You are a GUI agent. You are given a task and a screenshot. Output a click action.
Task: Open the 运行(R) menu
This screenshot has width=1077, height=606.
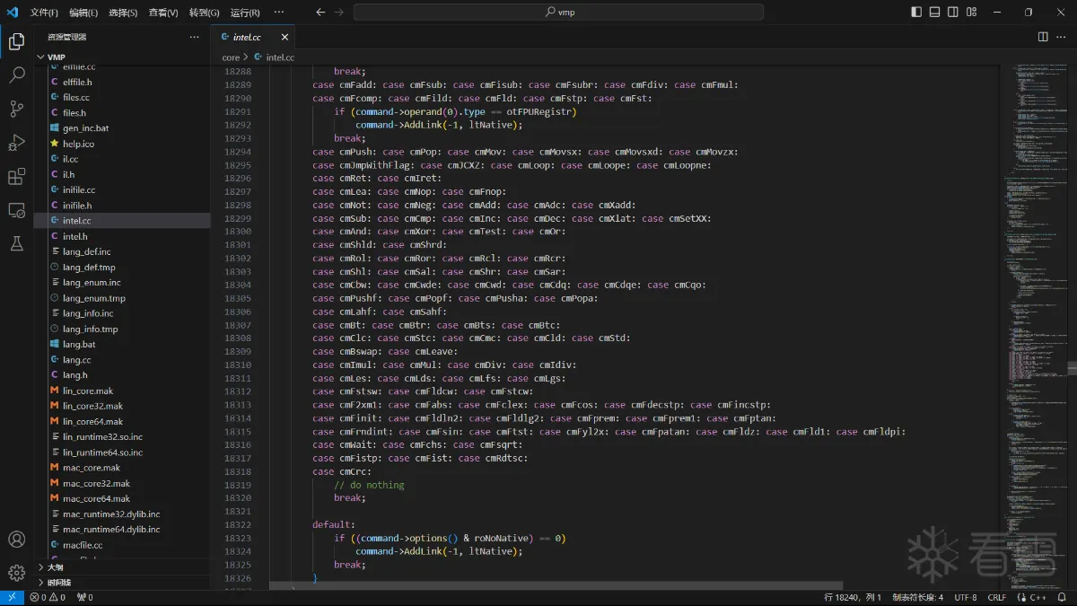(245, 13)
